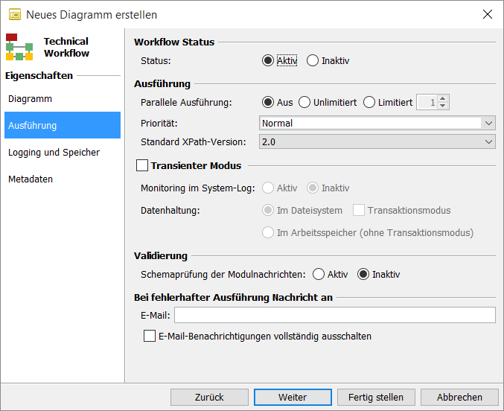Set Workflow Status to Inaktiv
The height and width of the screenshot is (411, 504).
(313, 60)
